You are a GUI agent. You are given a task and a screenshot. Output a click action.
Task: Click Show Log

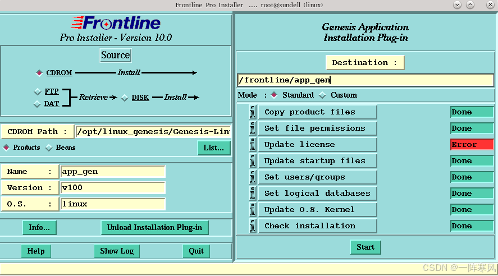click(x=117, y=251)
